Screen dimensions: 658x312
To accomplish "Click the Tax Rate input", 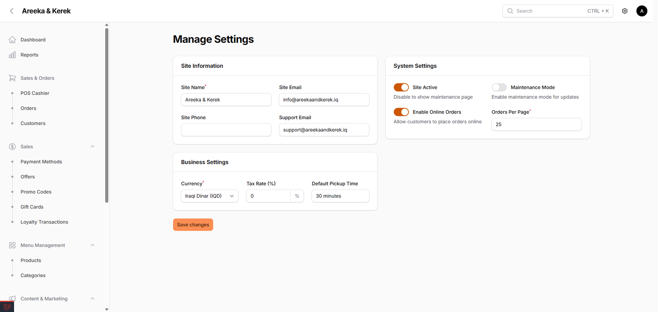I will [x=268, y=196].
